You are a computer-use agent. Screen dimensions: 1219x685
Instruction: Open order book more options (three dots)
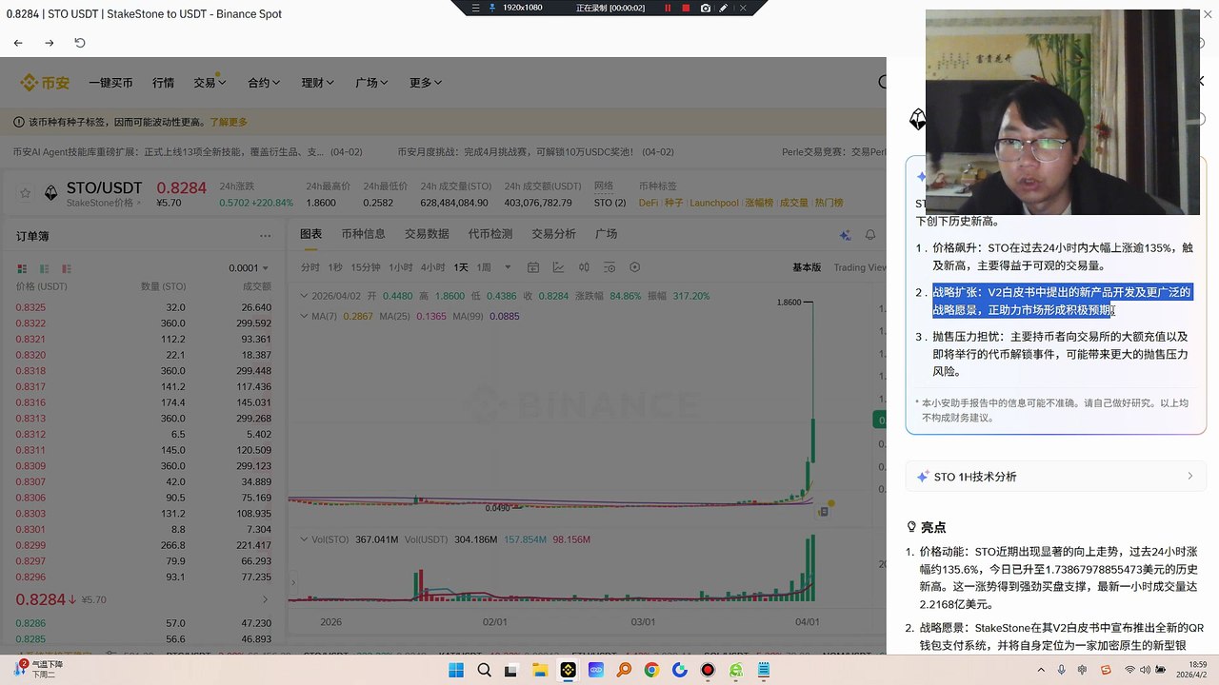point(265,236)
